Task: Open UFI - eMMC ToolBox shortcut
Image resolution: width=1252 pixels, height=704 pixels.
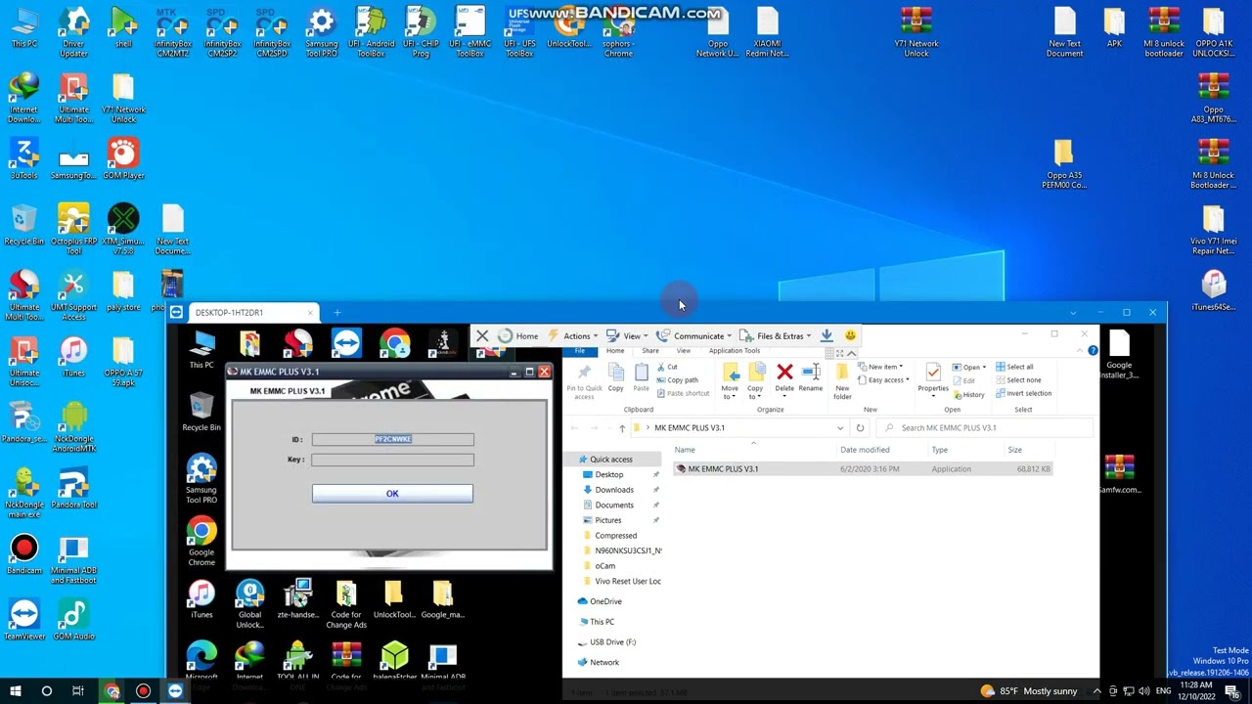Action: (469, 31)
